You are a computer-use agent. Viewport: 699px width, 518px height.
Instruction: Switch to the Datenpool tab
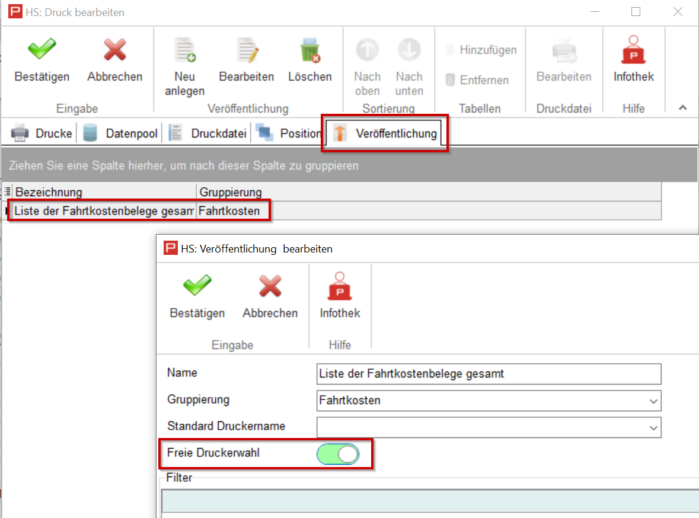122,133
